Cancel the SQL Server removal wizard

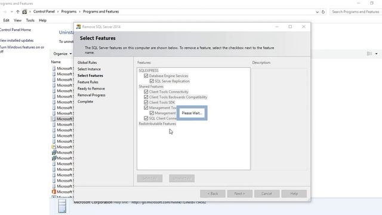(267, 193)
